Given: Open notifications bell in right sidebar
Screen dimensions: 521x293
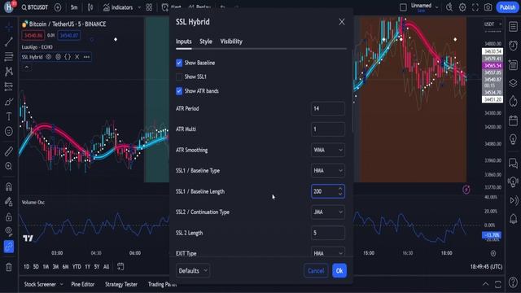Looking at the screenshot, I should 513,219.
